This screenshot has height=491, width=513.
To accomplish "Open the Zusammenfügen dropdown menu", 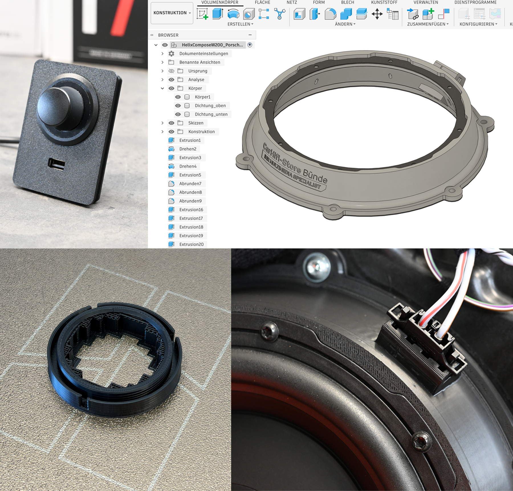I will point(428,24).
